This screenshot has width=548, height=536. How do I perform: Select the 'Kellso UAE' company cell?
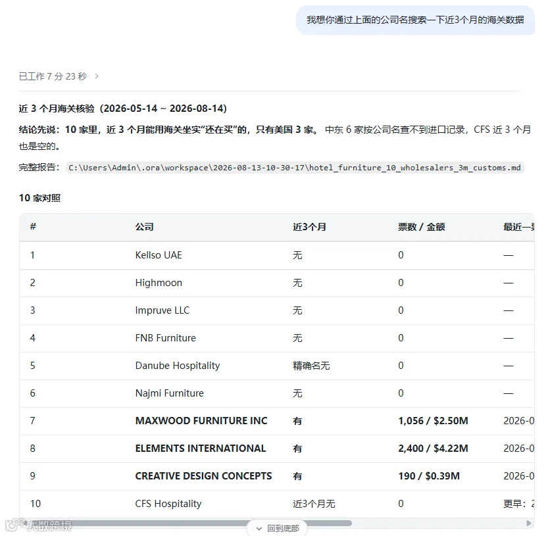point(159,255)
